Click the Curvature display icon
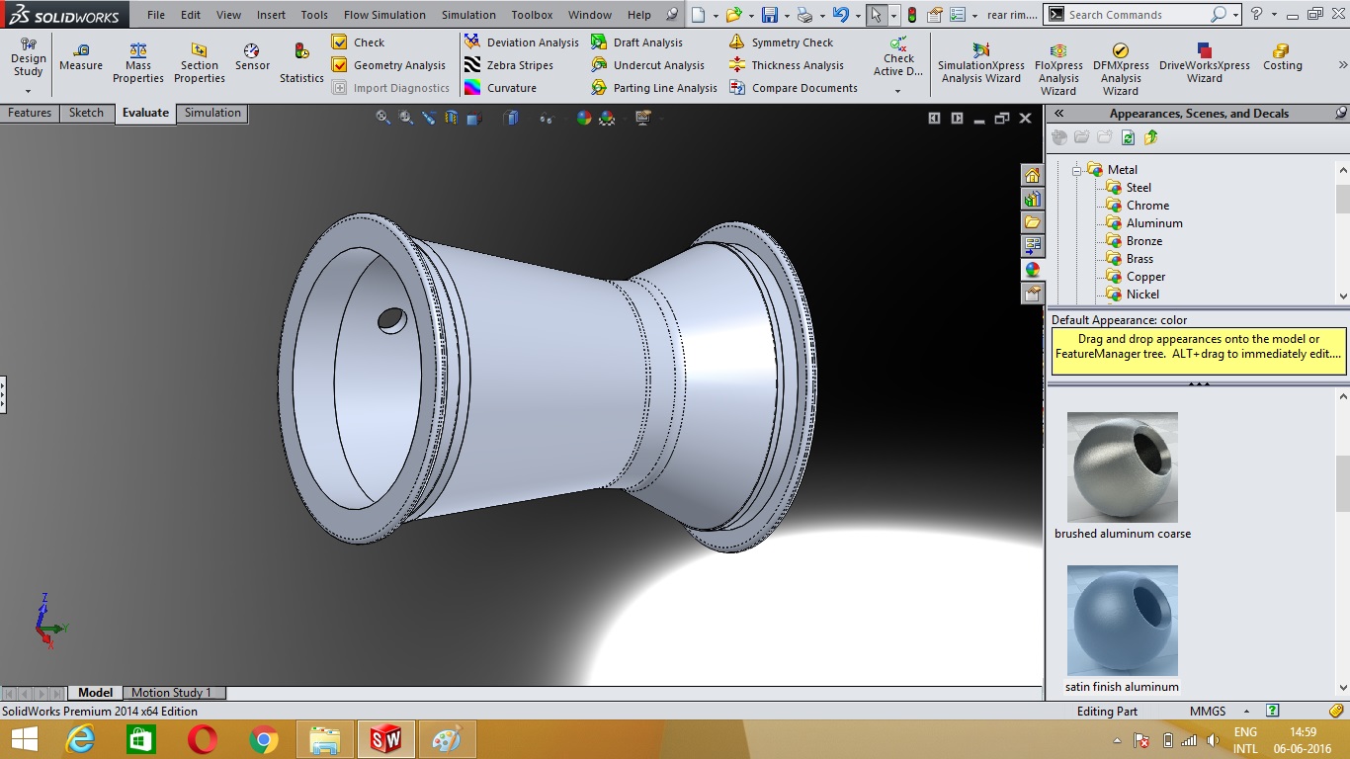The image size is (1350, 759). pyautogui.click(x=472, y=88)
